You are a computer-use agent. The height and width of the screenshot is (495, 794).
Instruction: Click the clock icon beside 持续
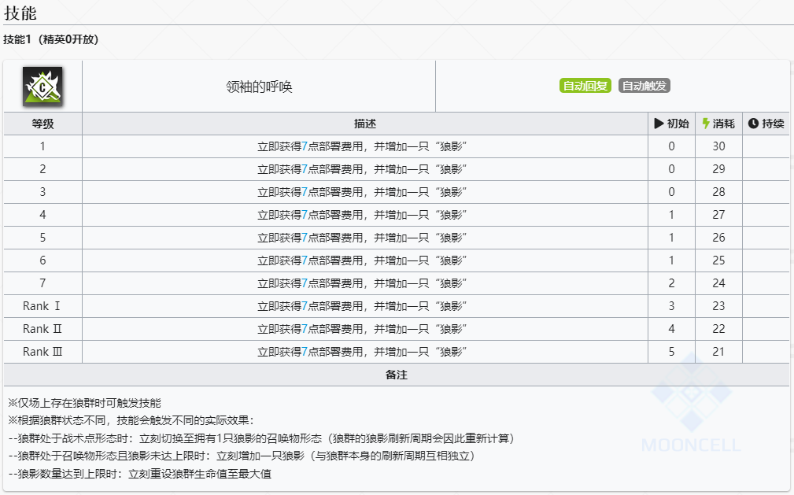(x=752, y=124)
